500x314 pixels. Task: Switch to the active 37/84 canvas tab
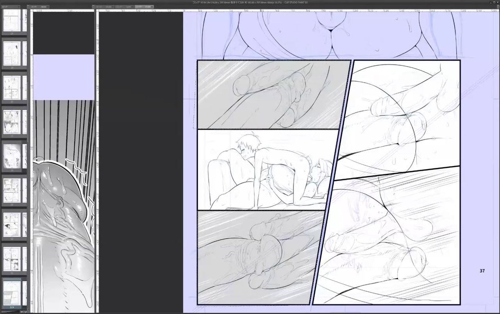click(x=142, y=7)
